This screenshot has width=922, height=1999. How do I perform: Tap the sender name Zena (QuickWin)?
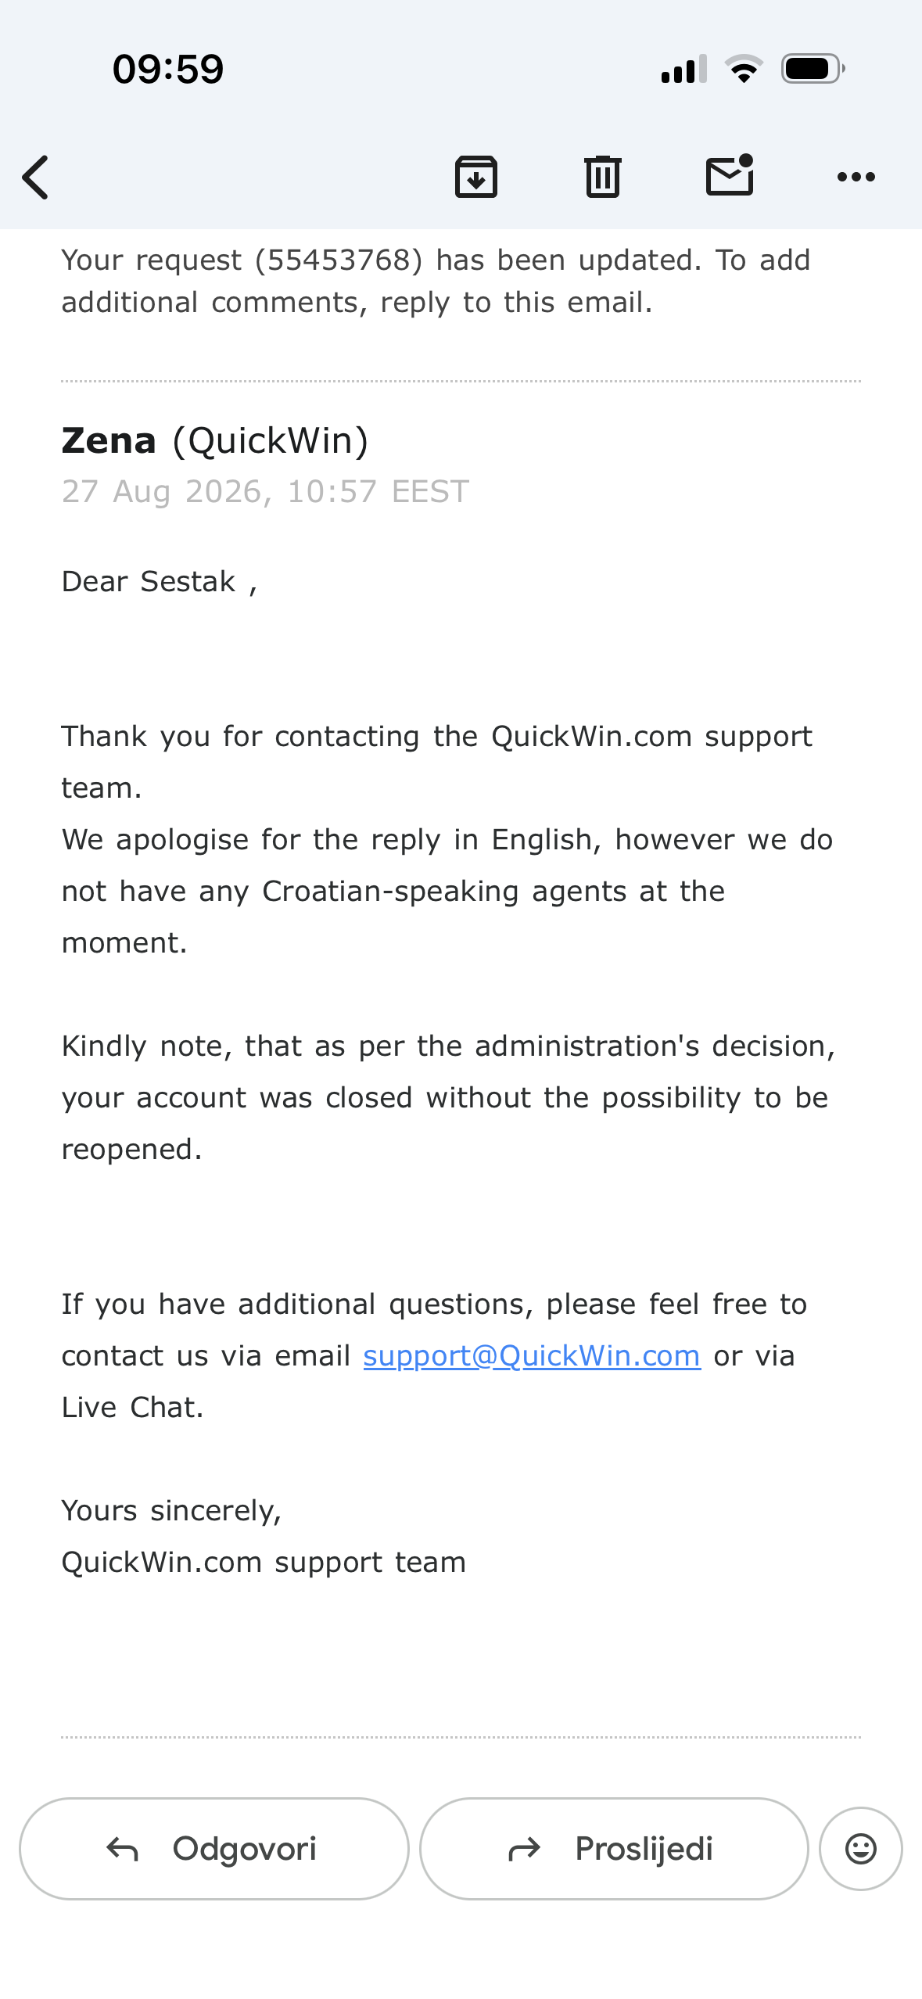pos(215,441)
